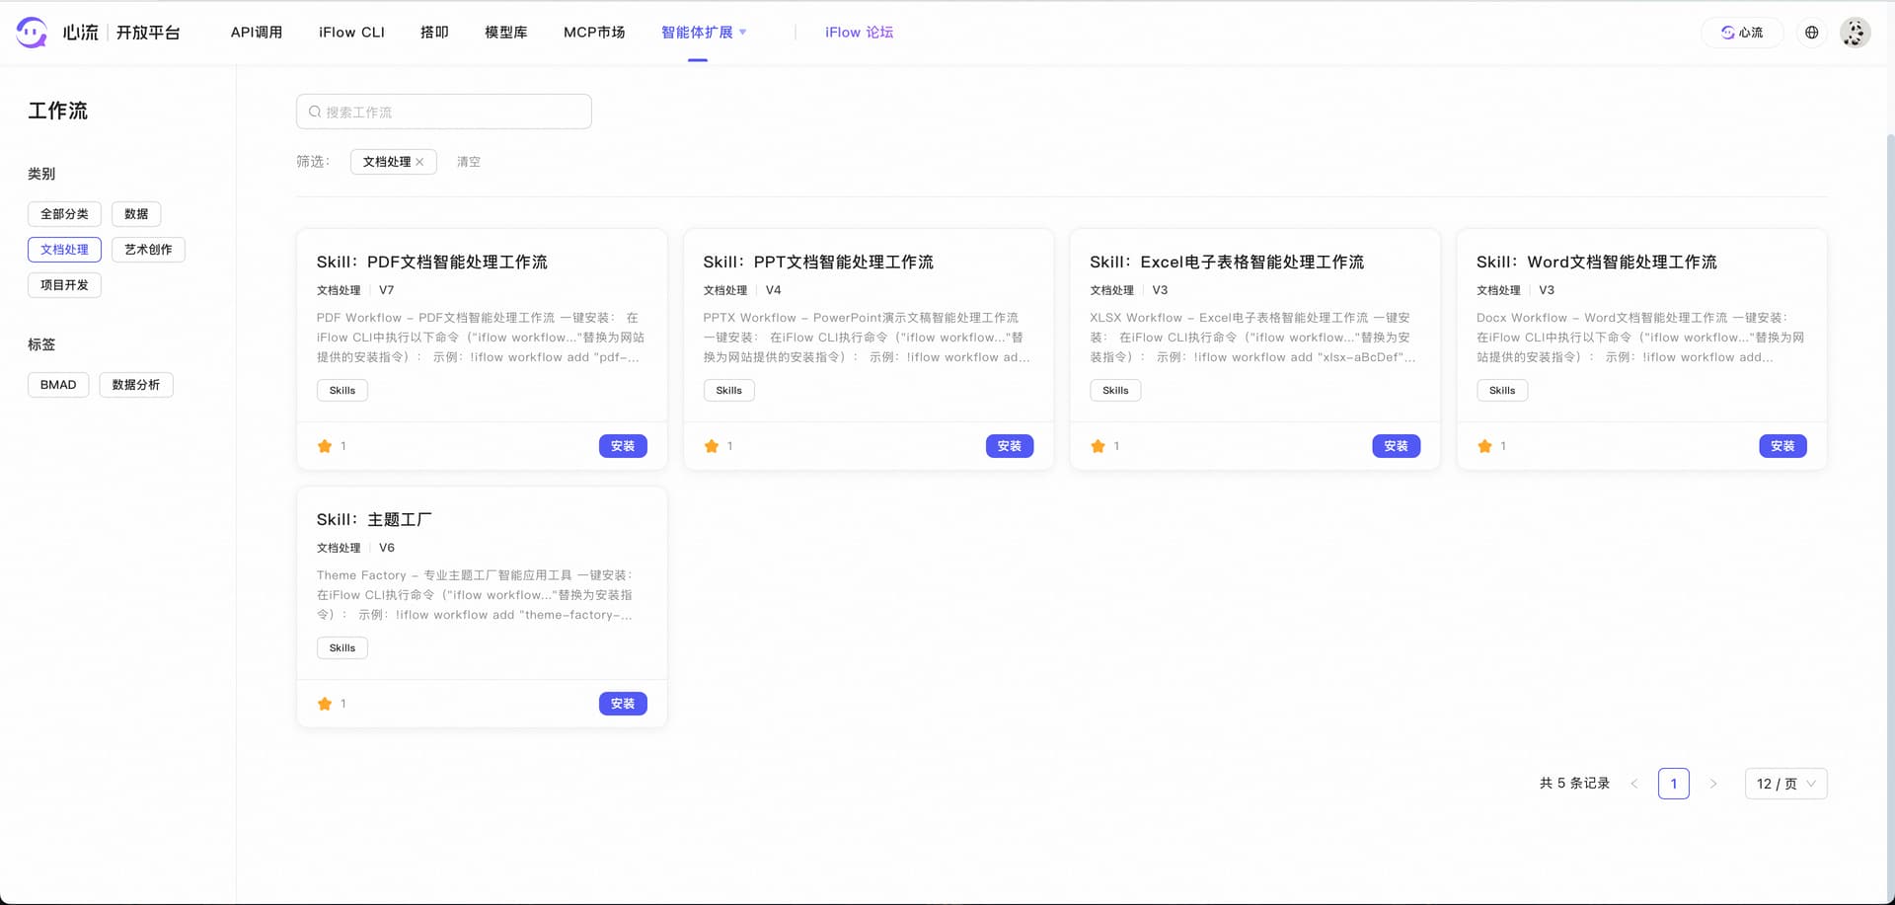Go to next page arrow
Image resolution: width=1895 pixels, height=905 pixels.
pos(1713,784)
